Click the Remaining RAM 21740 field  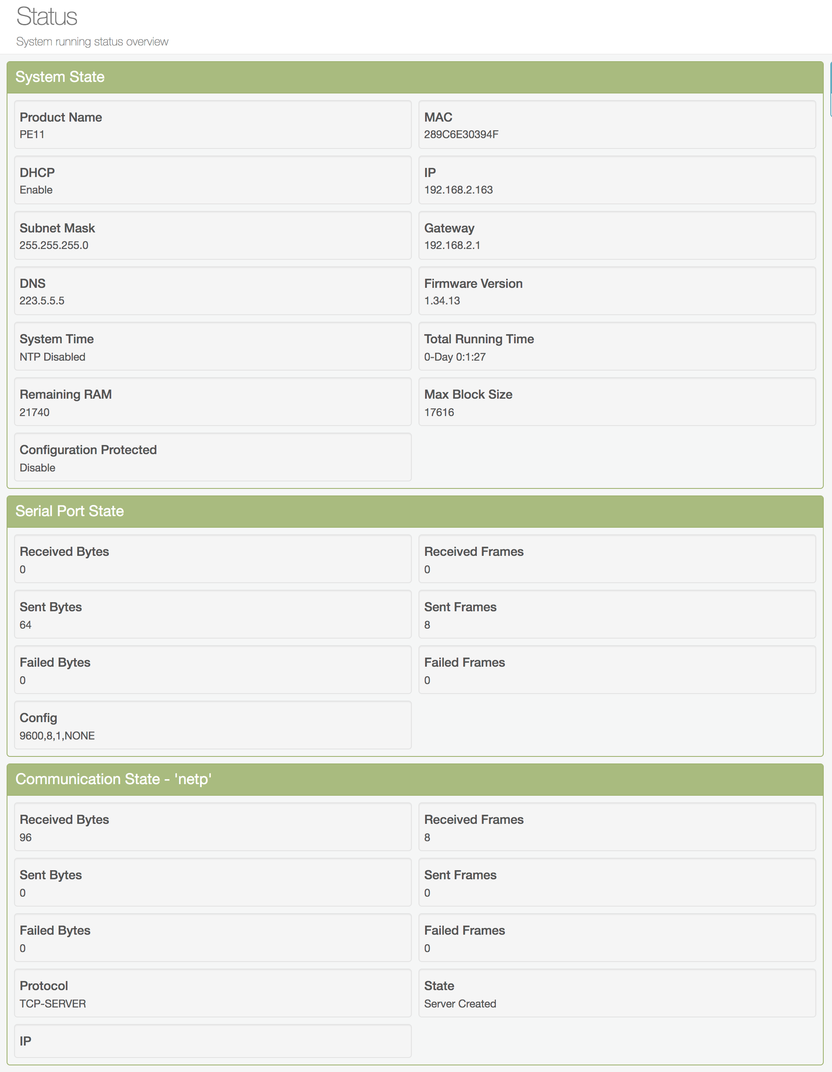213,402
